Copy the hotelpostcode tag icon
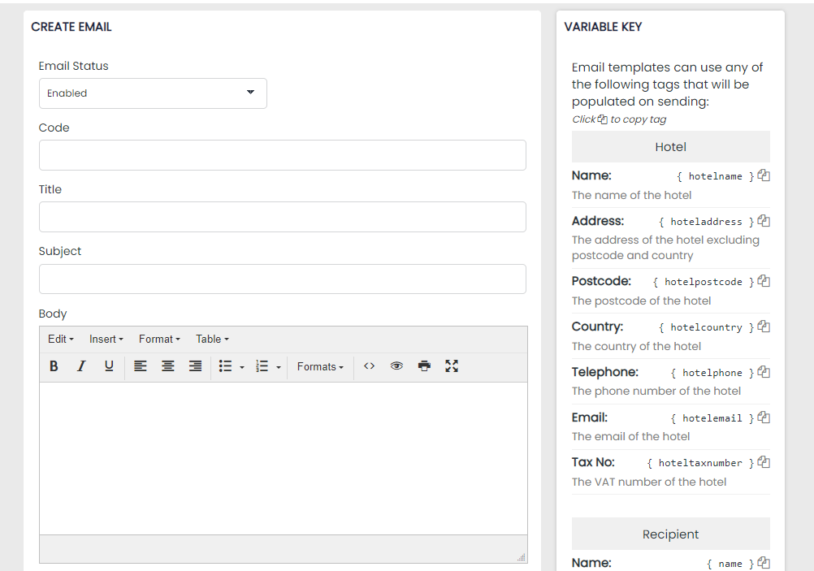 click(x=764, y=281)
